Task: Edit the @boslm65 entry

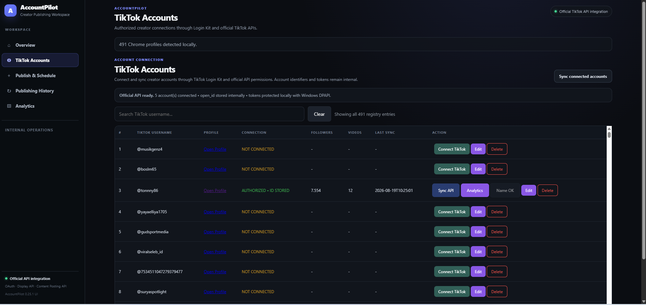Action: (x=478, y=169)
